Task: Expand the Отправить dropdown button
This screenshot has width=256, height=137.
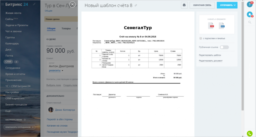Action: point(227,5)
